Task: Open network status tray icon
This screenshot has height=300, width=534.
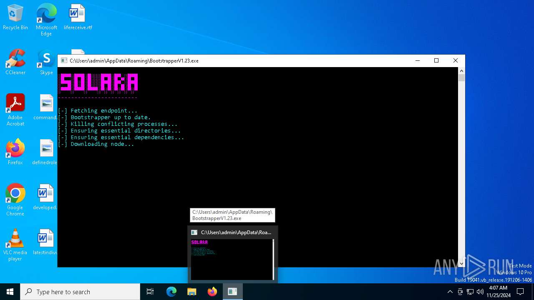Action: [x=470, y=292]
